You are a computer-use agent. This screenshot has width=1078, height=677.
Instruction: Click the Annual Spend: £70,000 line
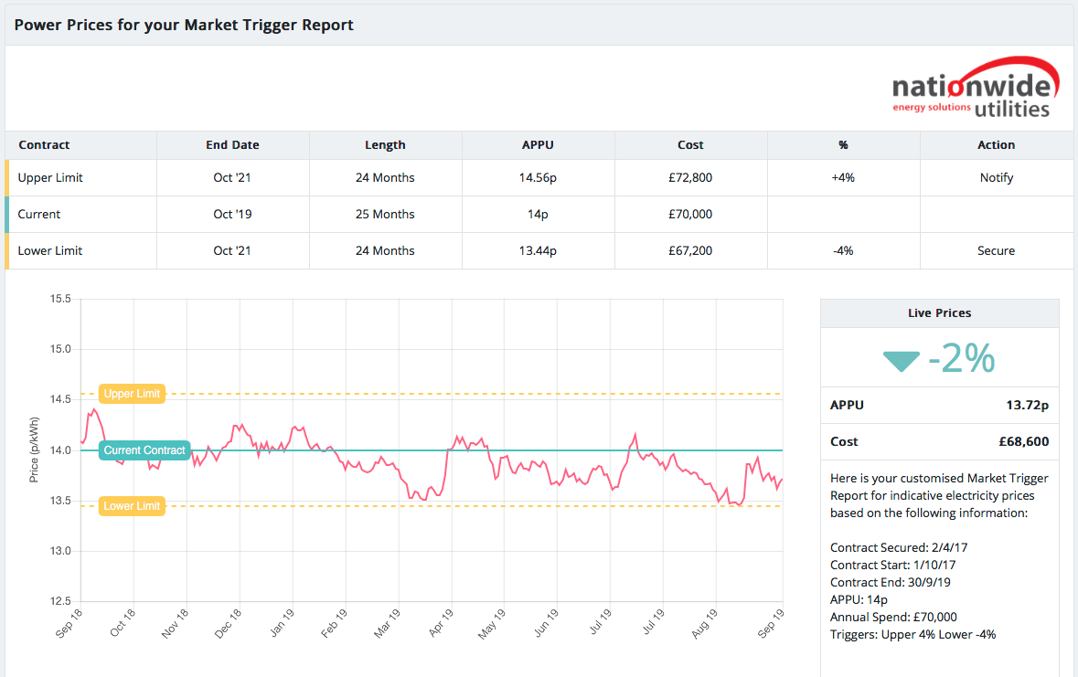(893, 618)
